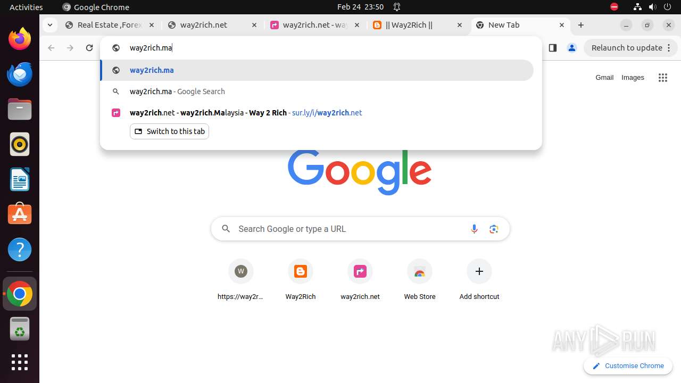The height and width of the screenshot is (383, 681).
Task: Open the Trash in dock
Action: (x=20, y=329)
